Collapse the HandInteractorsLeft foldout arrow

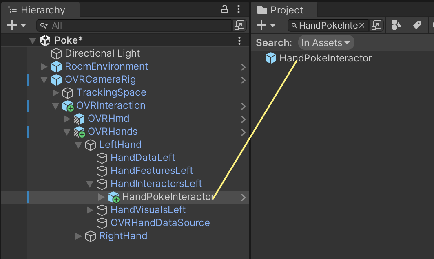click(90, 184)
